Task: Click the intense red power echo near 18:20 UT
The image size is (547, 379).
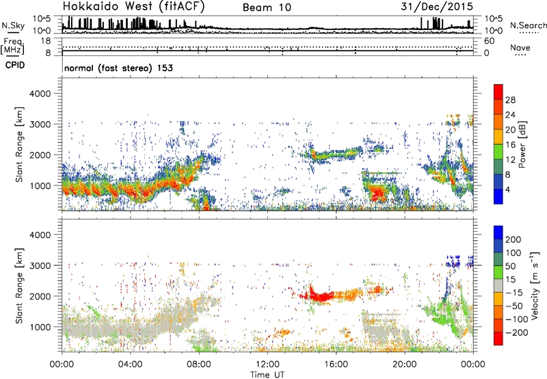Action: click(377, 194)
